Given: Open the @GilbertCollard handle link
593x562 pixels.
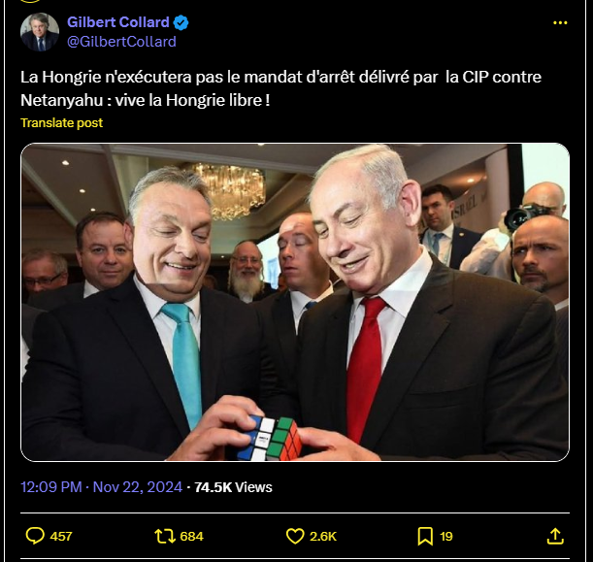Looking at the screenshot, I should pos(121,42).
